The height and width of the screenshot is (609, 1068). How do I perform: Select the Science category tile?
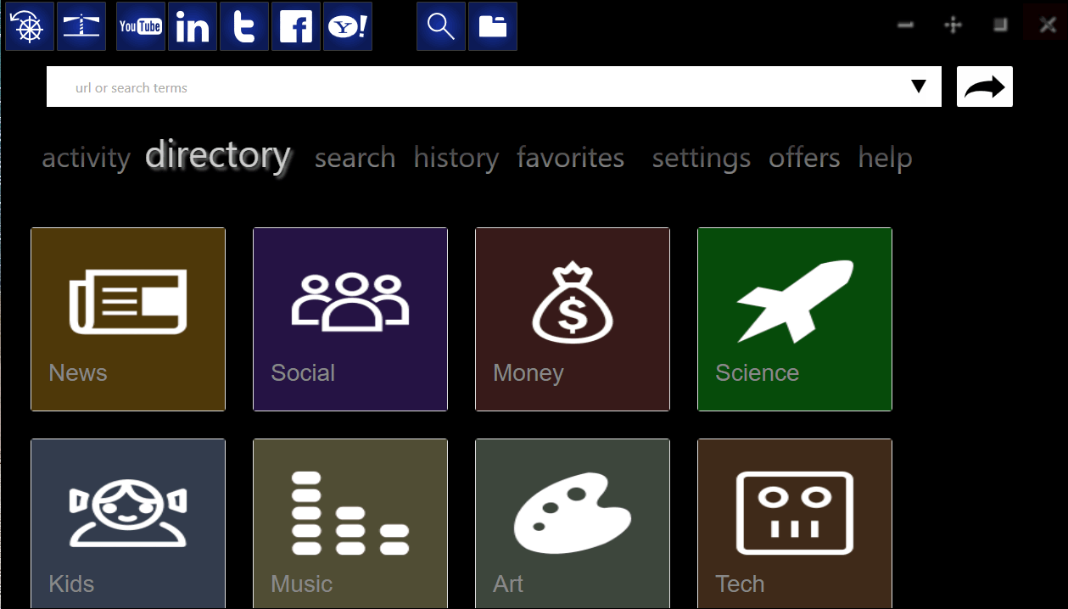click(x=795, y=319)
